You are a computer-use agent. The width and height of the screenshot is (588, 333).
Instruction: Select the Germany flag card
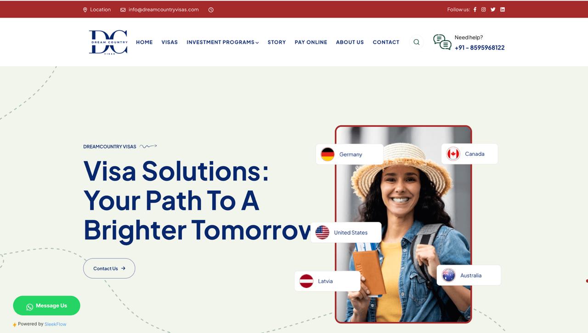350,154
